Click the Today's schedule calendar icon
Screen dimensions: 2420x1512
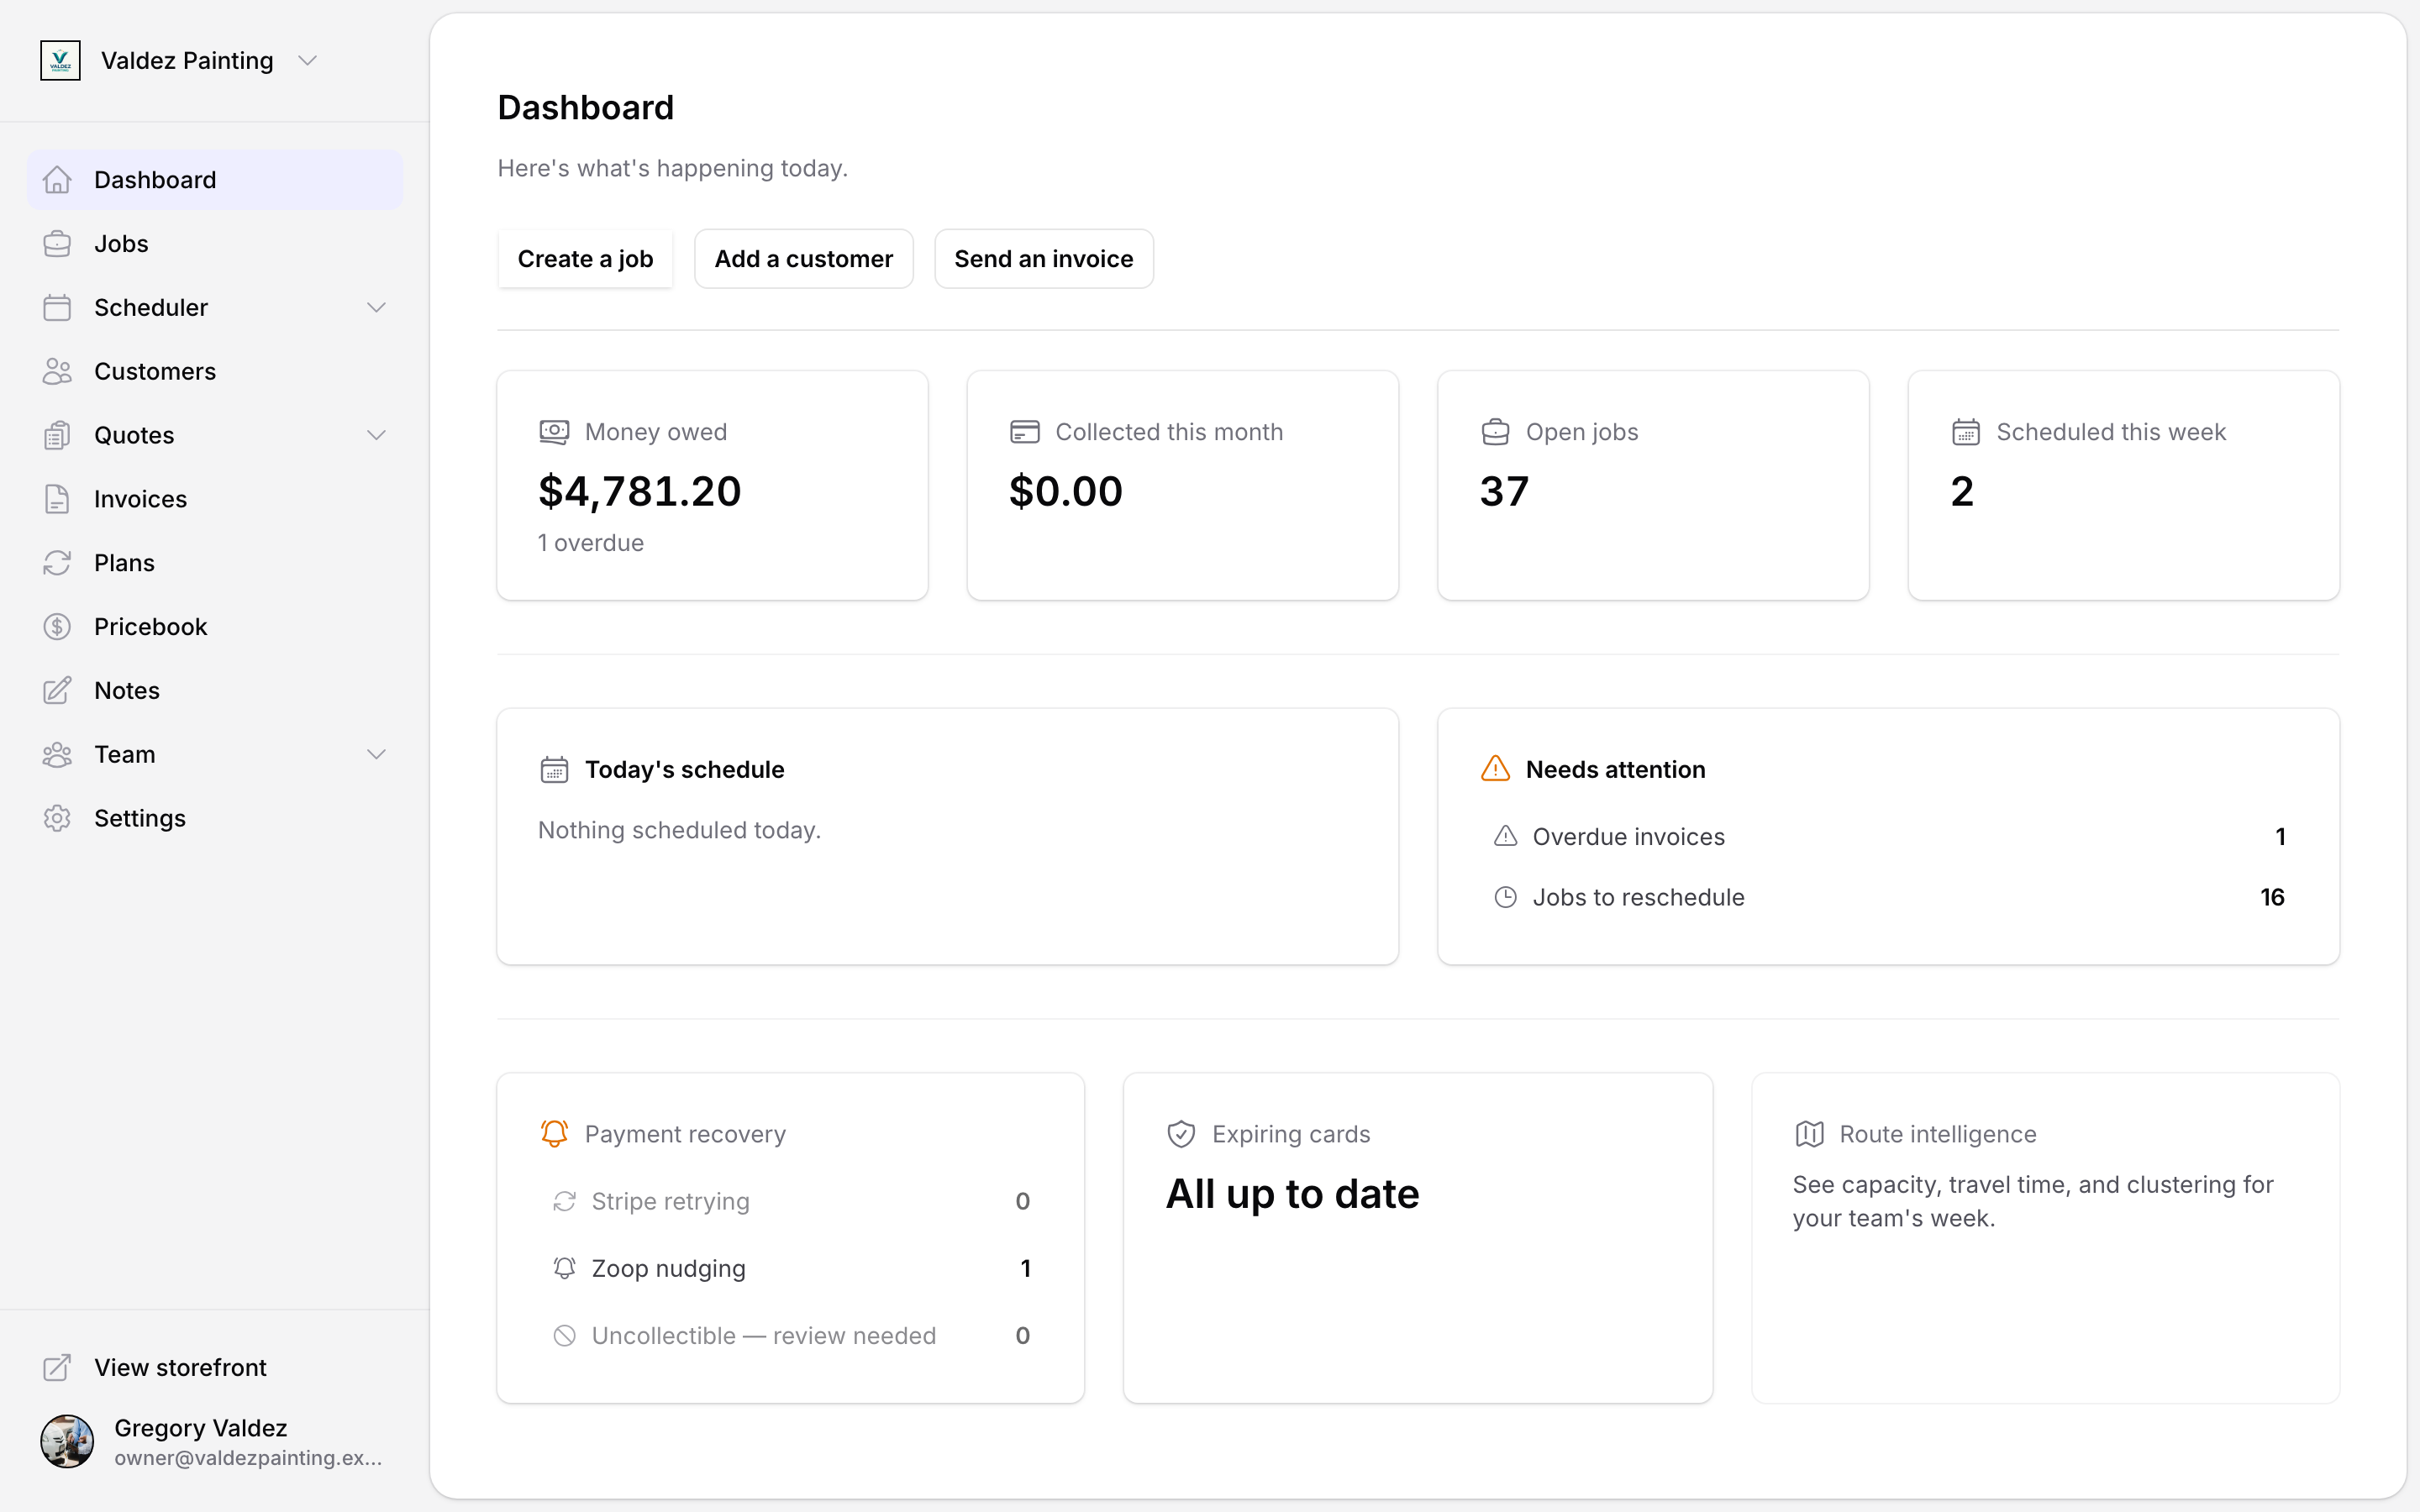(x=554, y=770)
